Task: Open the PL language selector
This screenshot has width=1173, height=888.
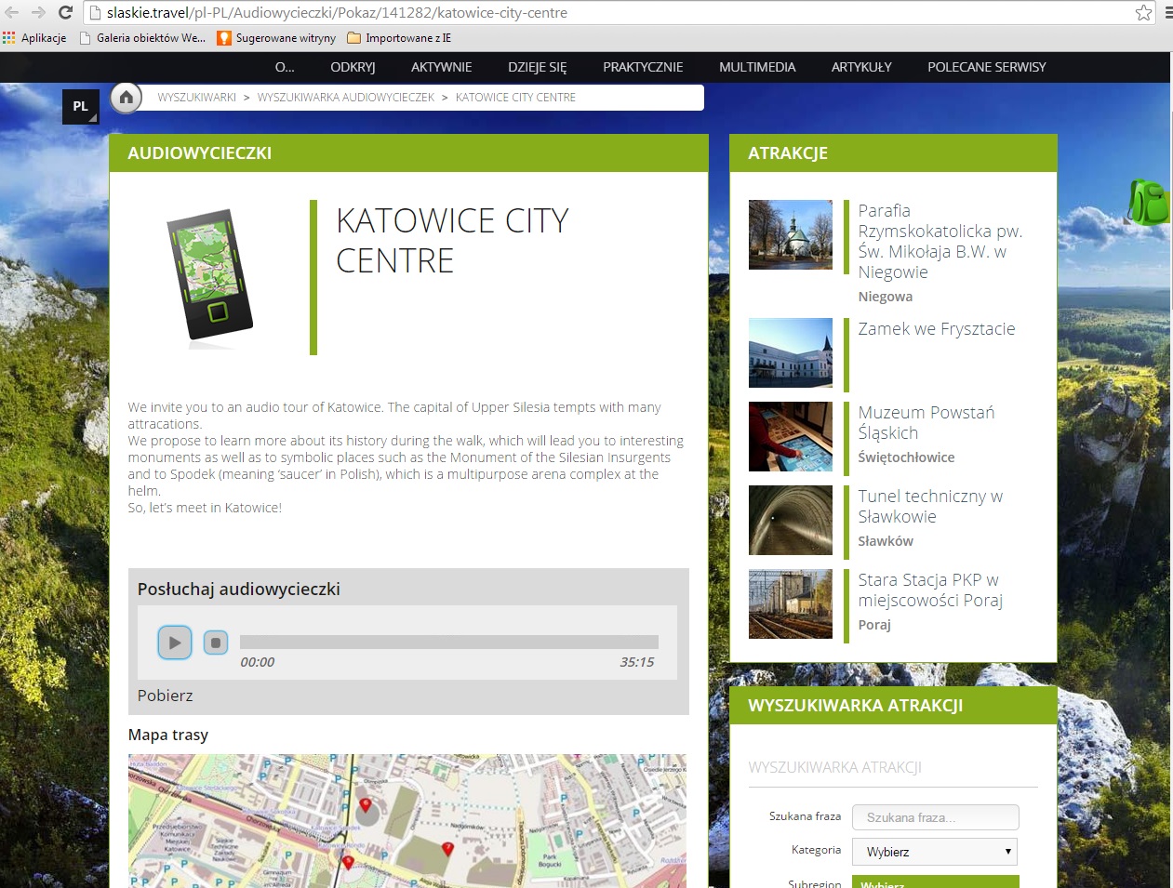Action: pos(81,107)
